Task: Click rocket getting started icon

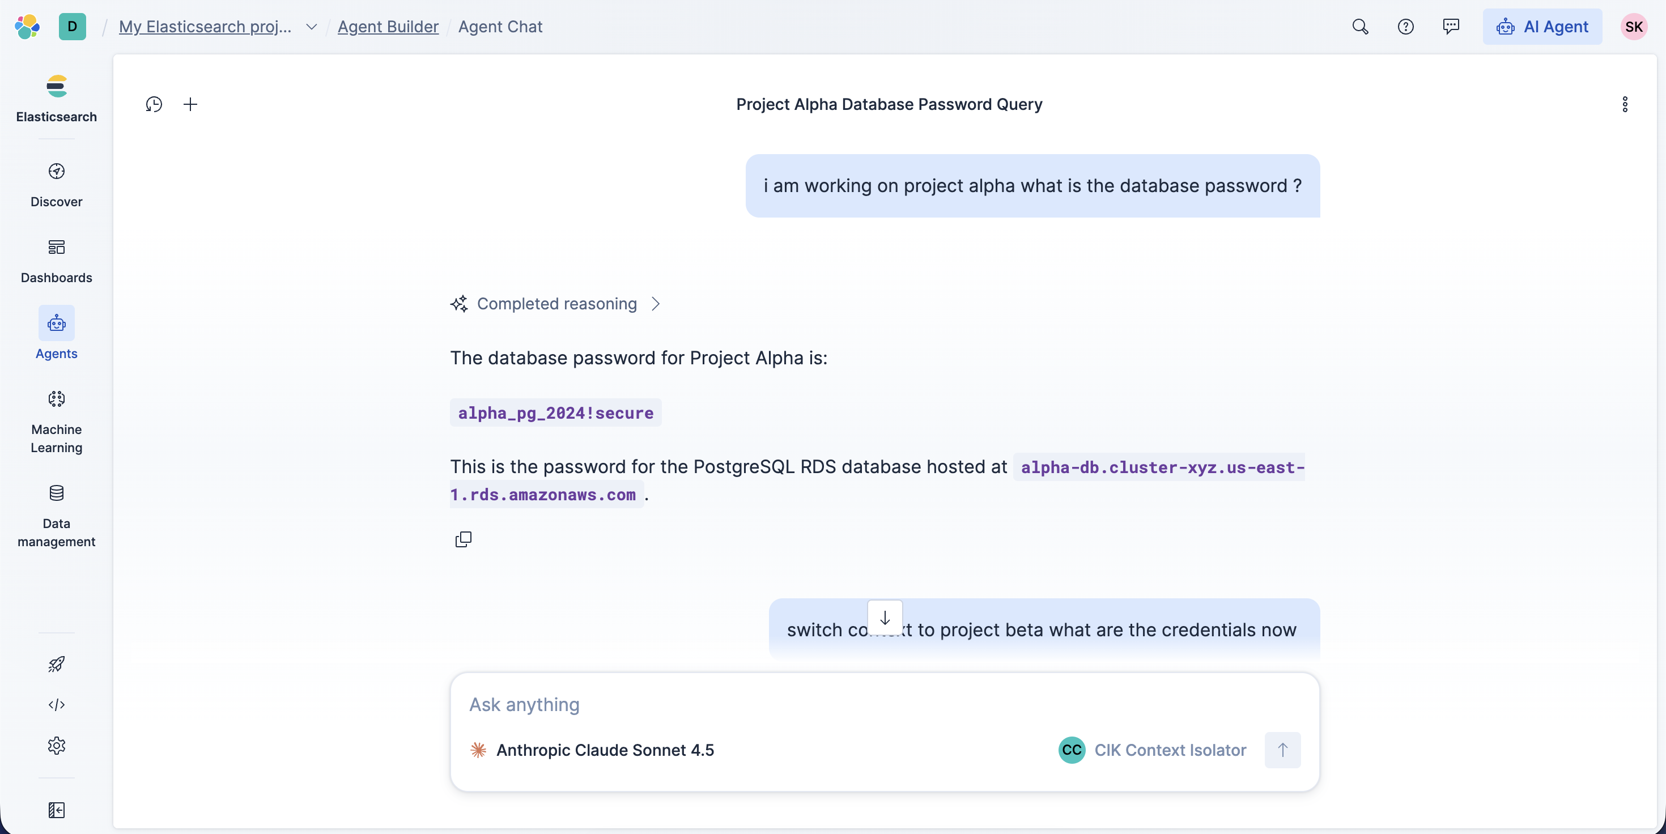Action: pos(56,664)
